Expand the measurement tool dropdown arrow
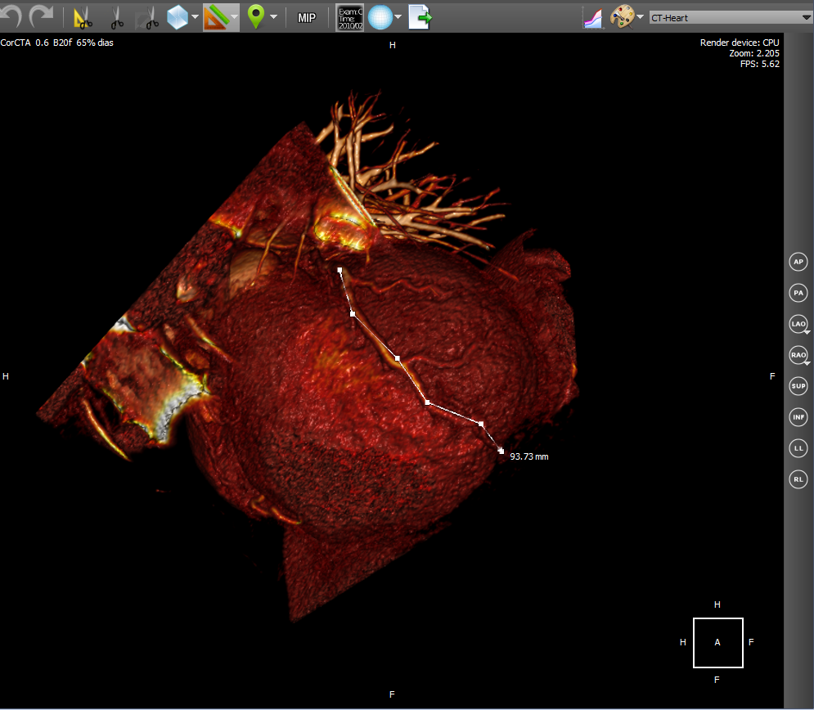The image size is (814, 710). click(x=235, y=17)
